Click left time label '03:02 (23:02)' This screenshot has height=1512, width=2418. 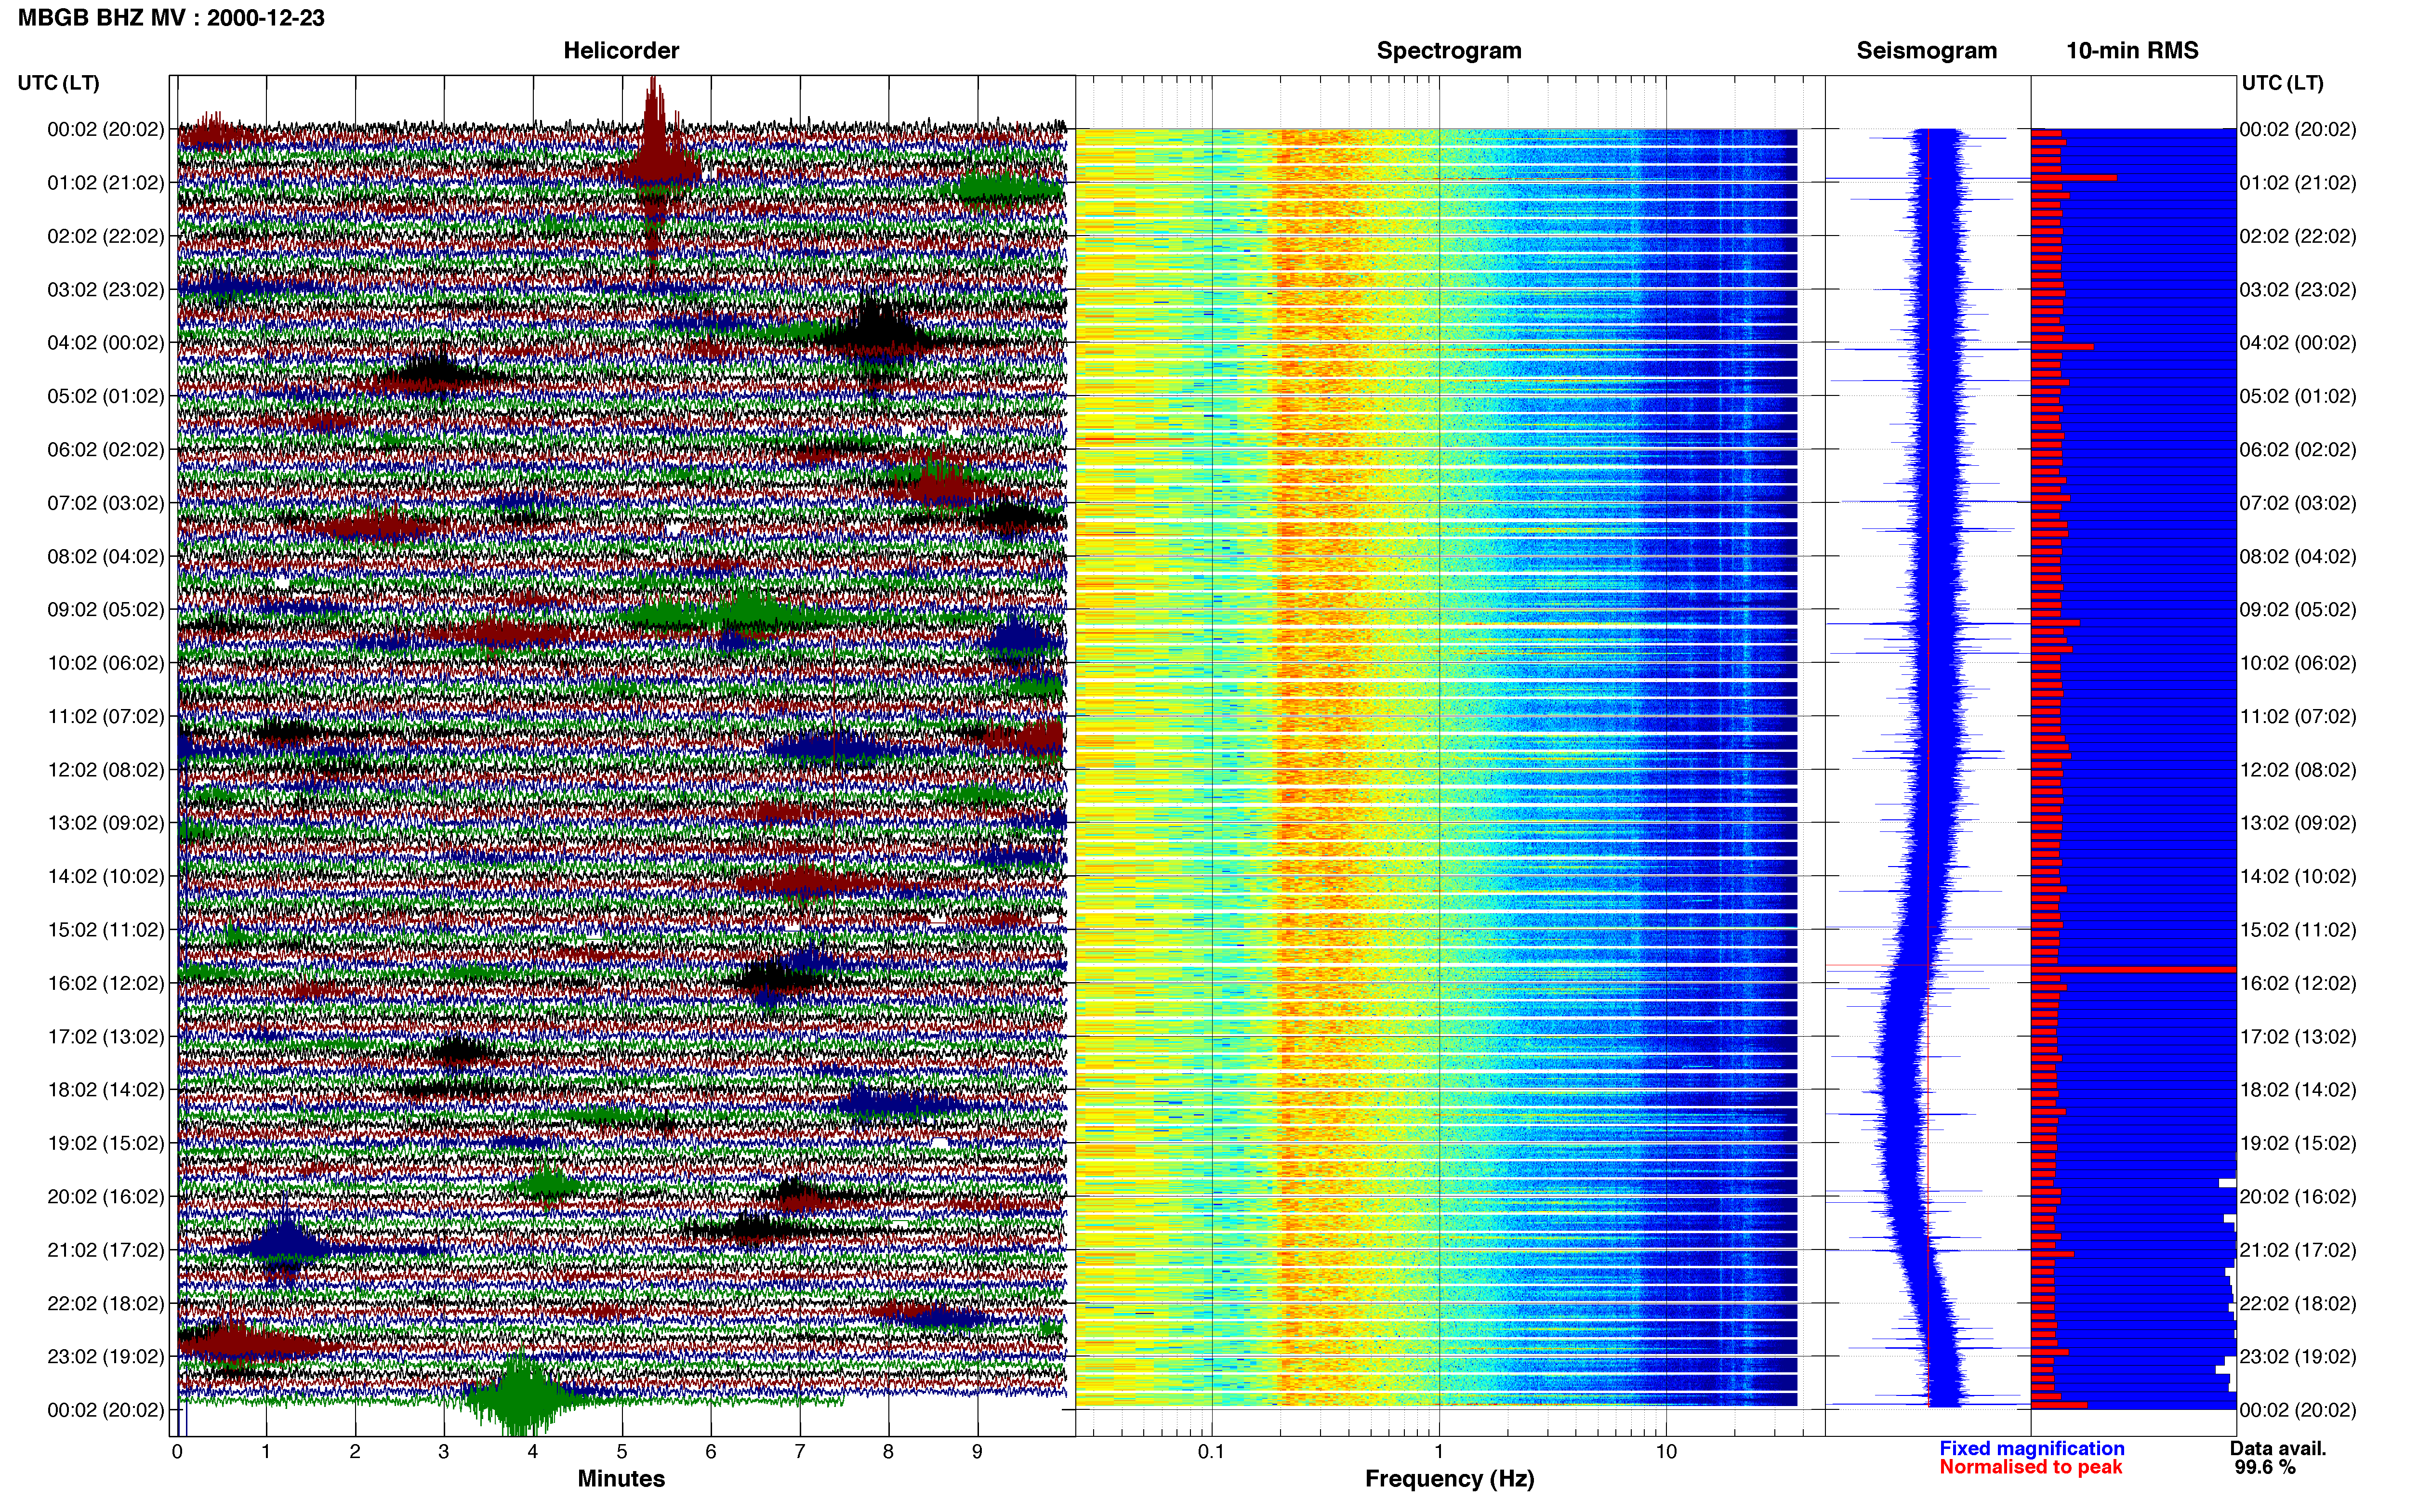click(105, 290)
